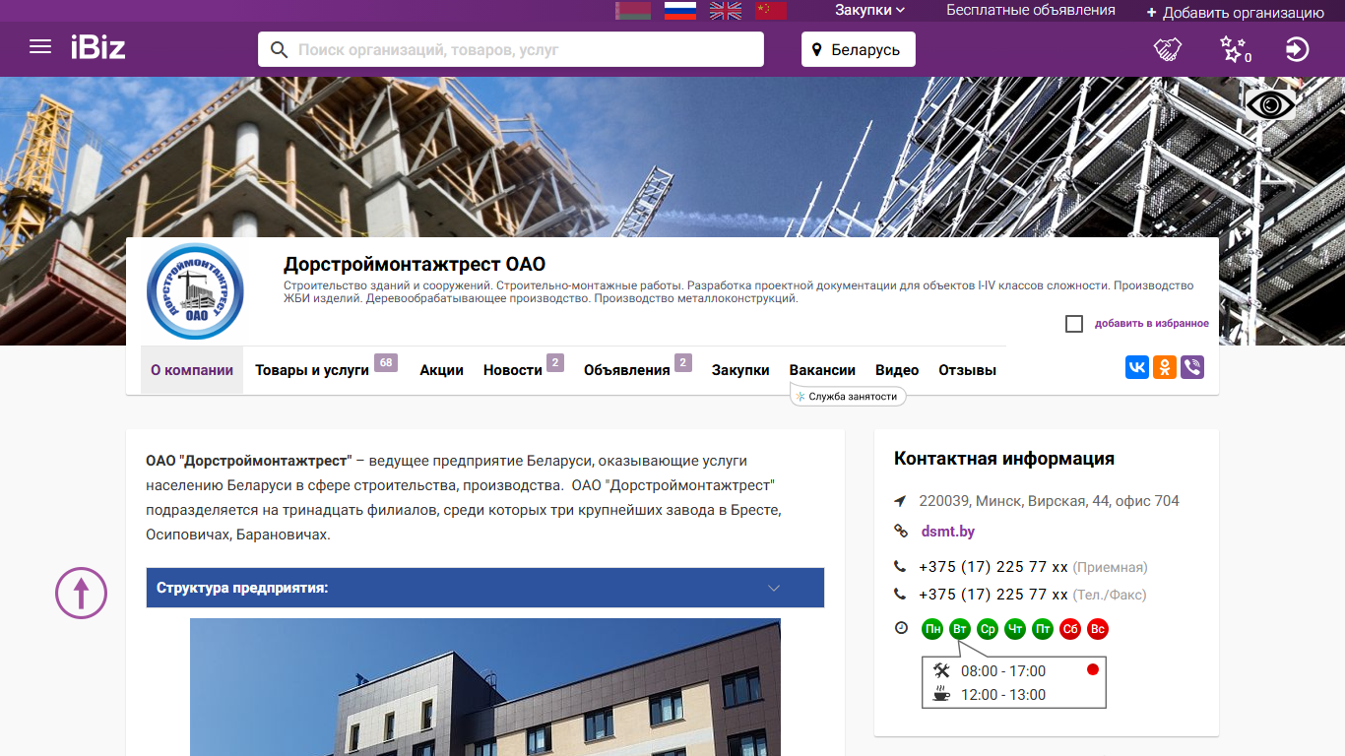Open the Новости tab
The height and width of the screenshot is (756, 1345).
(x=513, y=370)
